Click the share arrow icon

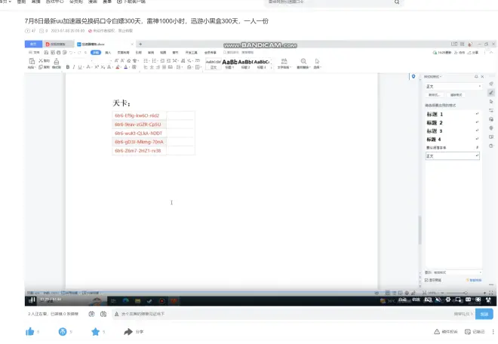coord(129,331)
